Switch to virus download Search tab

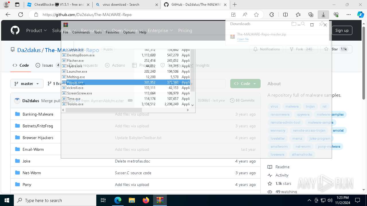coord(126,5)
